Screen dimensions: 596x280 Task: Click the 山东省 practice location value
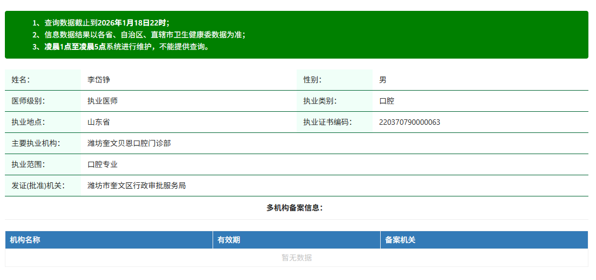pyautogui.click(x=99, y=122)
